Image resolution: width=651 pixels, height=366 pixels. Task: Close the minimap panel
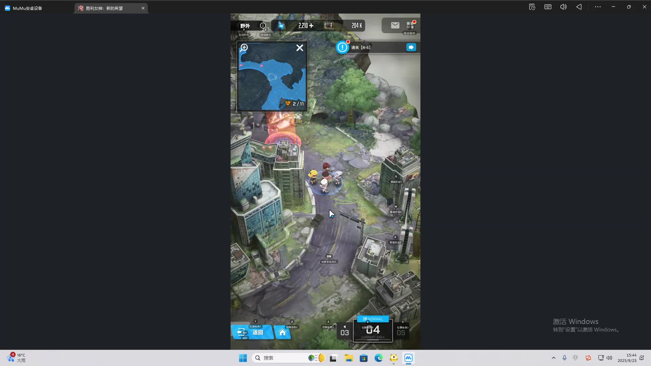(x=299, y=48)
